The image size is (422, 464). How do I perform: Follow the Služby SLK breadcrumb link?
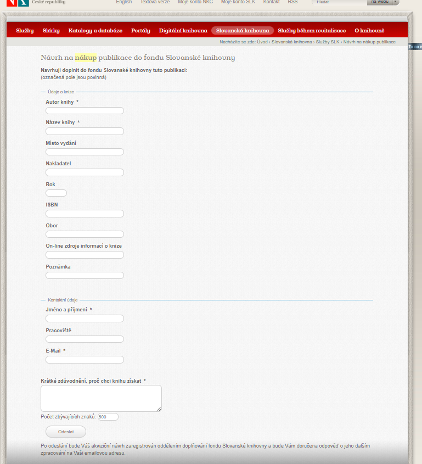(328, 42)
